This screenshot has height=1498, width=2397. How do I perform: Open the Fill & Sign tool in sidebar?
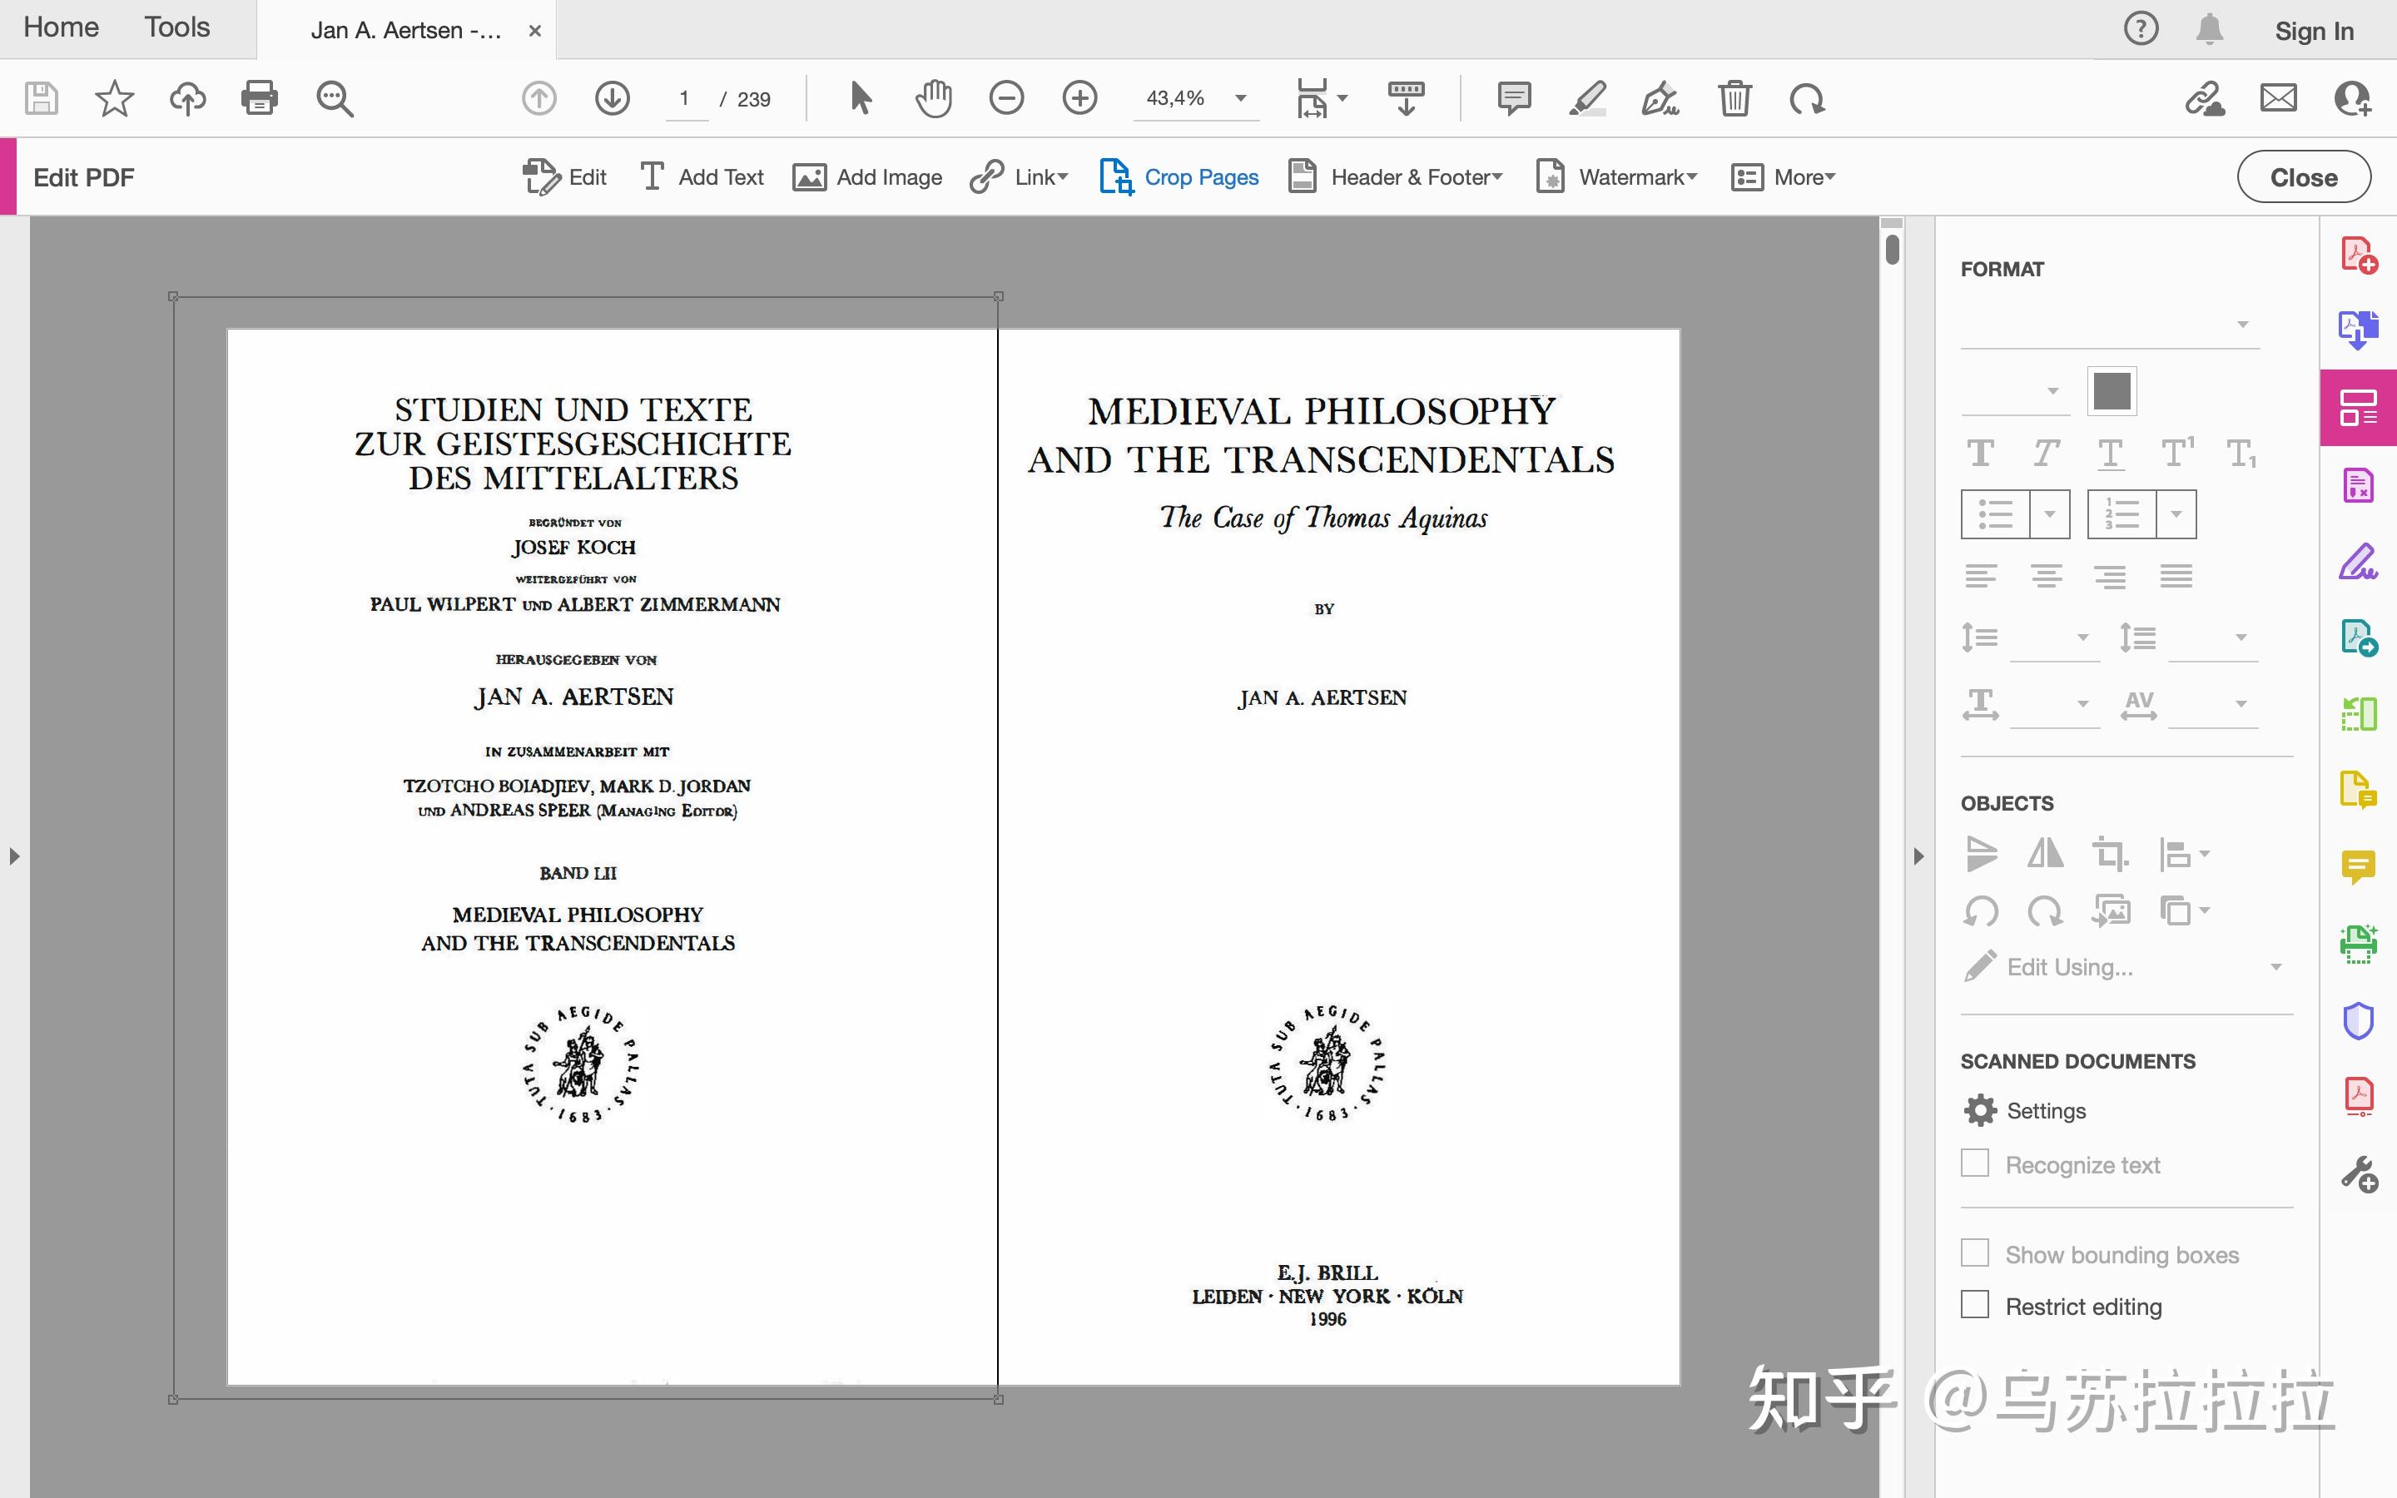tap(2360, 560)
